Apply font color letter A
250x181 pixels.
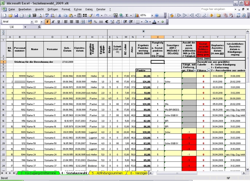(154, 22)
